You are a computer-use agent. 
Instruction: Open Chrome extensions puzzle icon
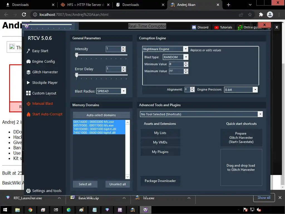[261, 14]
